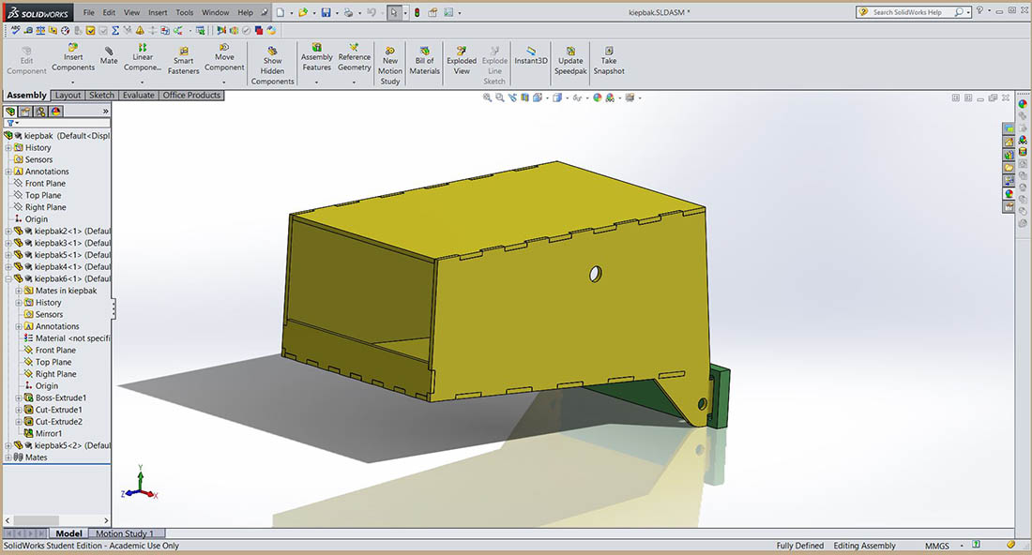Click the Save icon

(326, 12)
